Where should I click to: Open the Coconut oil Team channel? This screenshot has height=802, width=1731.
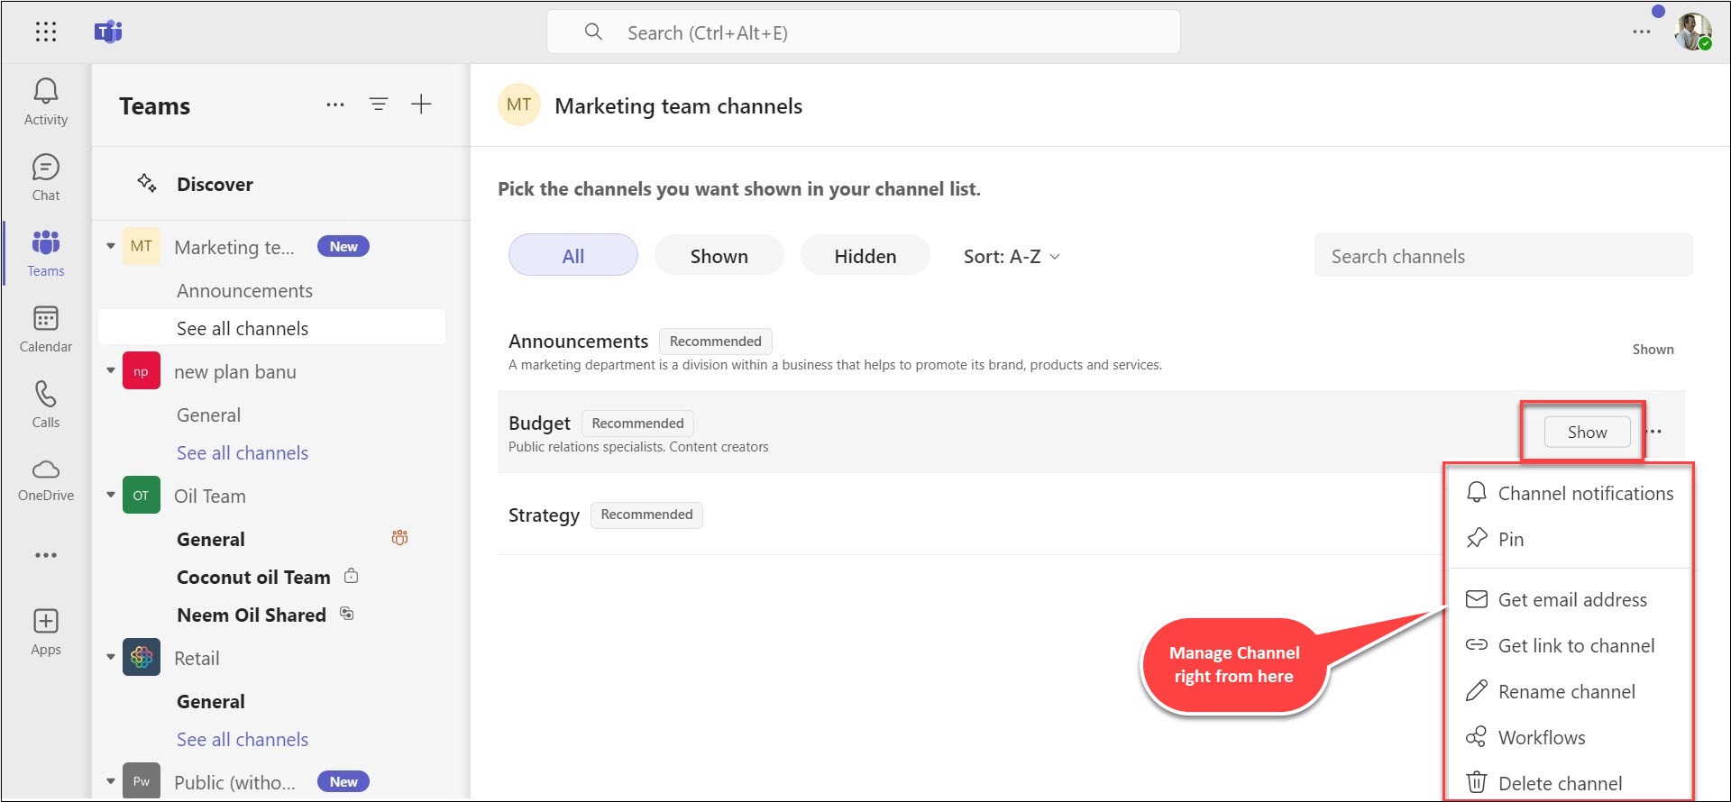tap(253, 578)
